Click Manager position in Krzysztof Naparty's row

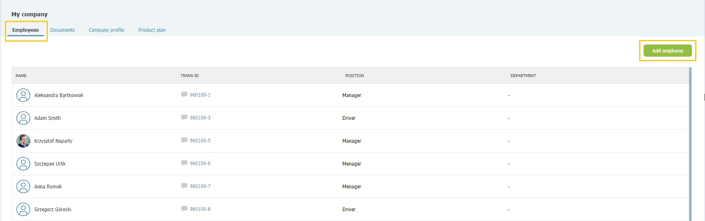352,141
